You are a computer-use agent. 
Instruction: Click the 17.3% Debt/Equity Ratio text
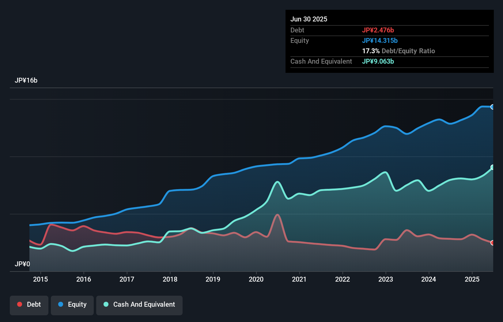point(398,51)
